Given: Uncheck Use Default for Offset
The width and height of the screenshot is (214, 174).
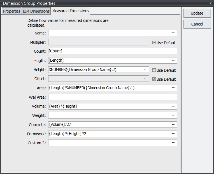Looking at the screenshot, I should tap(154, 79).
